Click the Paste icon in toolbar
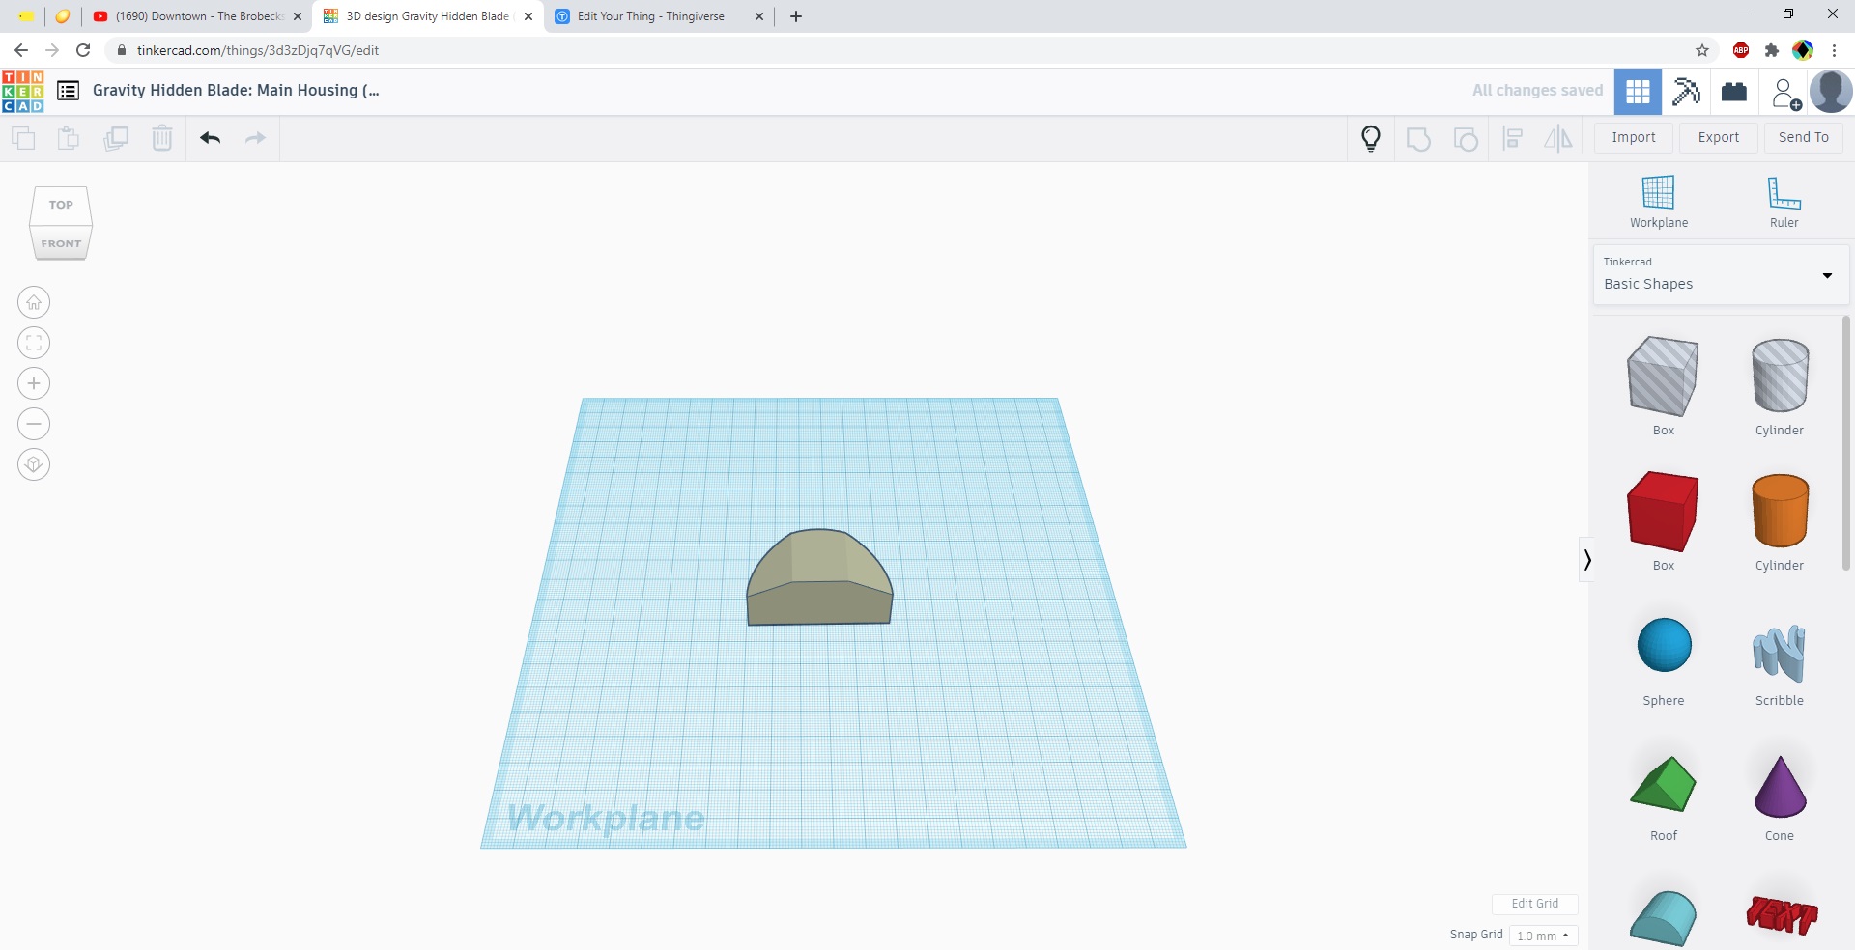This screenshot has height=950, width=1855. point(69,138)
